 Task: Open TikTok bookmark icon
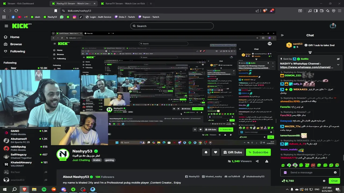click(81, 17)
